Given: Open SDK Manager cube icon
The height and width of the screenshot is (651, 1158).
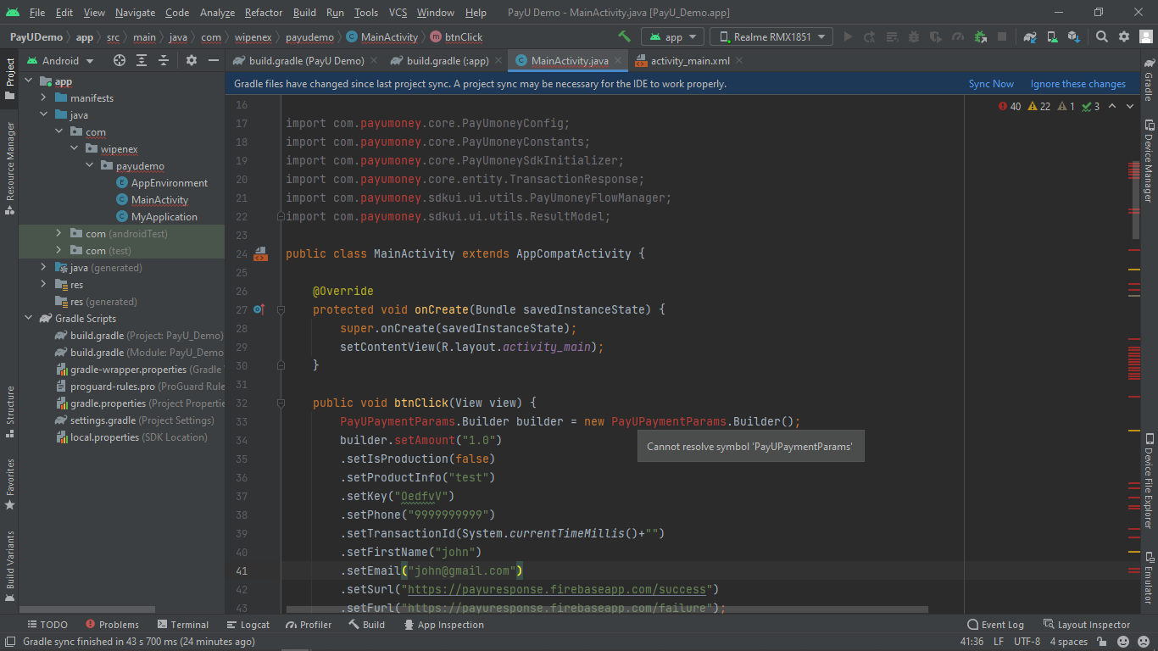Looking at the screenshot, I should (1074, 36).
